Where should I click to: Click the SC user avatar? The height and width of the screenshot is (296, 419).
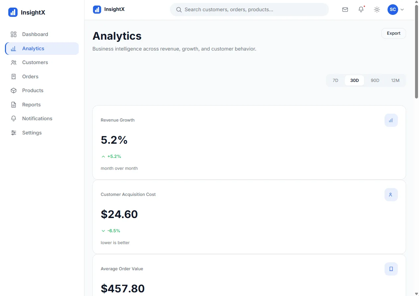pyautogui.click(x=393, y=10)
